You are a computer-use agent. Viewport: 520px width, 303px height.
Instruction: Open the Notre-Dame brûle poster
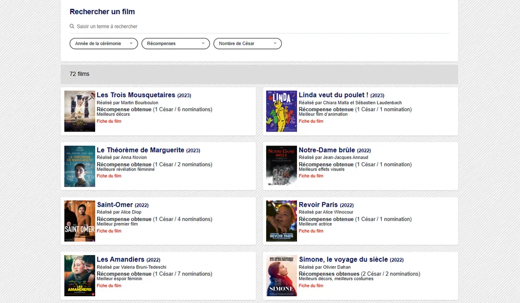click(x=281, y=166)
